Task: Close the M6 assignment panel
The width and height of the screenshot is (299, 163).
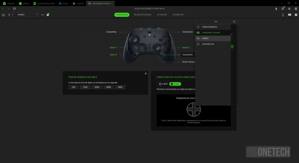Action: click(x=234, y=22)
